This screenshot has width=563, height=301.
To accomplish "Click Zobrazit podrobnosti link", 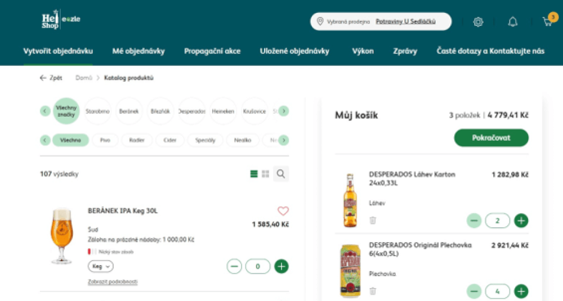I will [x=113, y=282].
